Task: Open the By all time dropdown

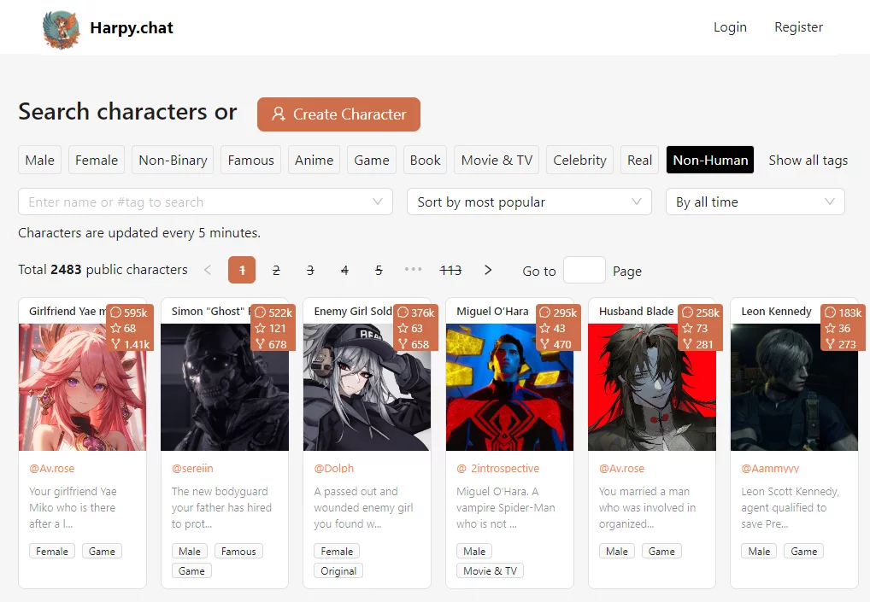Action: pos(755,202)
